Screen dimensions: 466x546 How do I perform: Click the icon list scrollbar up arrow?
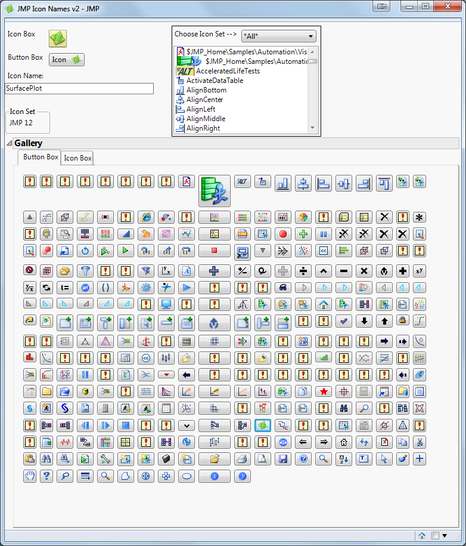313,51
